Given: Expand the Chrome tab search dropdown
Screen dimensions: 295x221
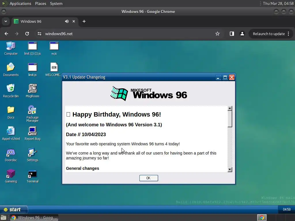Looking at the screenshot, I should pos(6,21).
